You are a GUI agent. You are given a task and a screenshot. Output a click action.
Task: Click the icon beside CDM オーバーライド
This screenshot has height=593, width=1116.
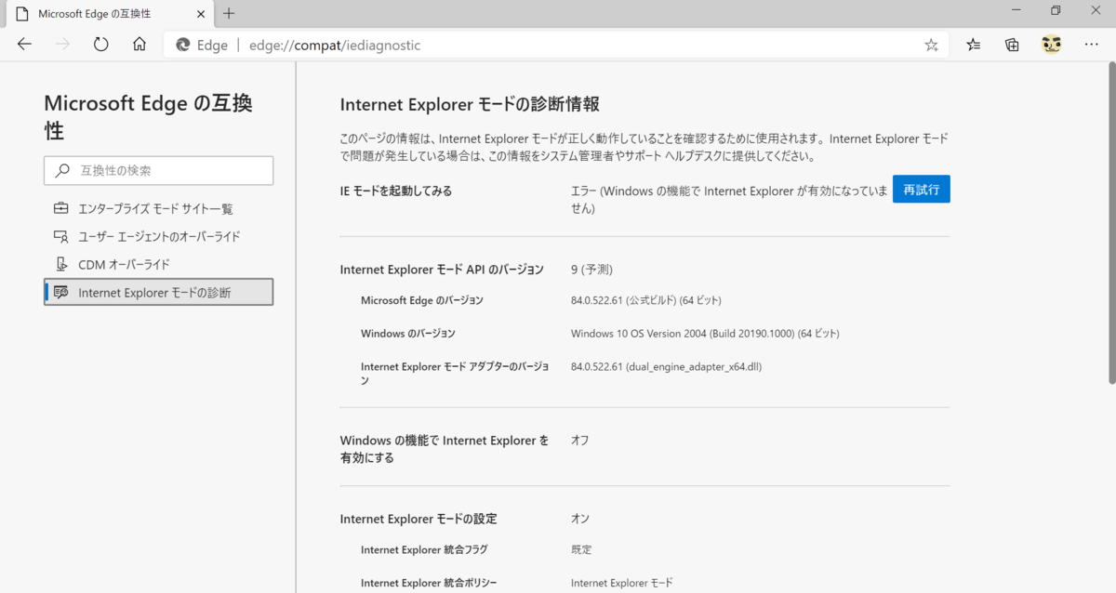61,265
